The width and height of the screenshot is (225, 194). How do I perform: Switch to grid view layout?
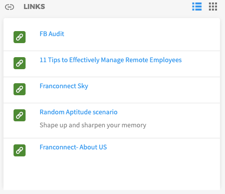(213, 7)
